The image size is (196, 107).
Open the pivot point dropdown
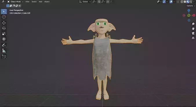click(94, 2)
